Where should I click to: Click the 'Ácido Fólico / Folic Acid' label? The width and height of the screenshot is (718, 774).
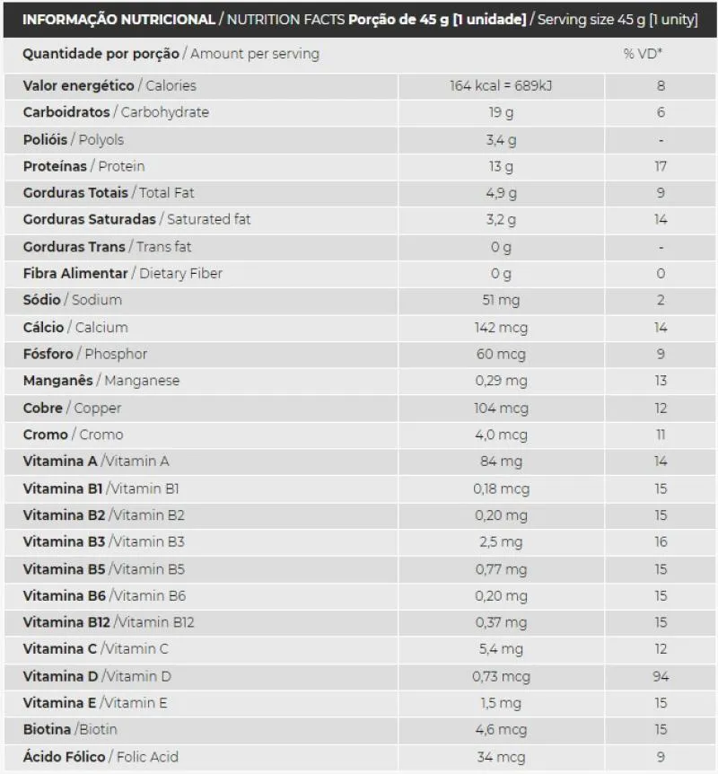pos(101,756)
